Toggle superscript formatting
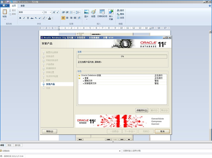Screen dimensions: 212x158 [x=40, y=18]
